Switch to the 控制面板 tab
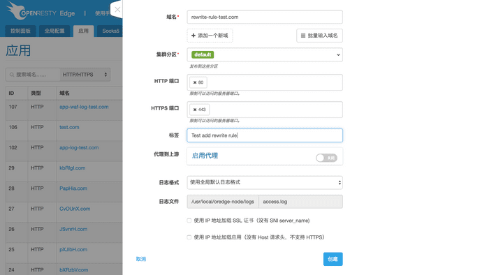Screen dimensions: 489x275 coord(20,31)
